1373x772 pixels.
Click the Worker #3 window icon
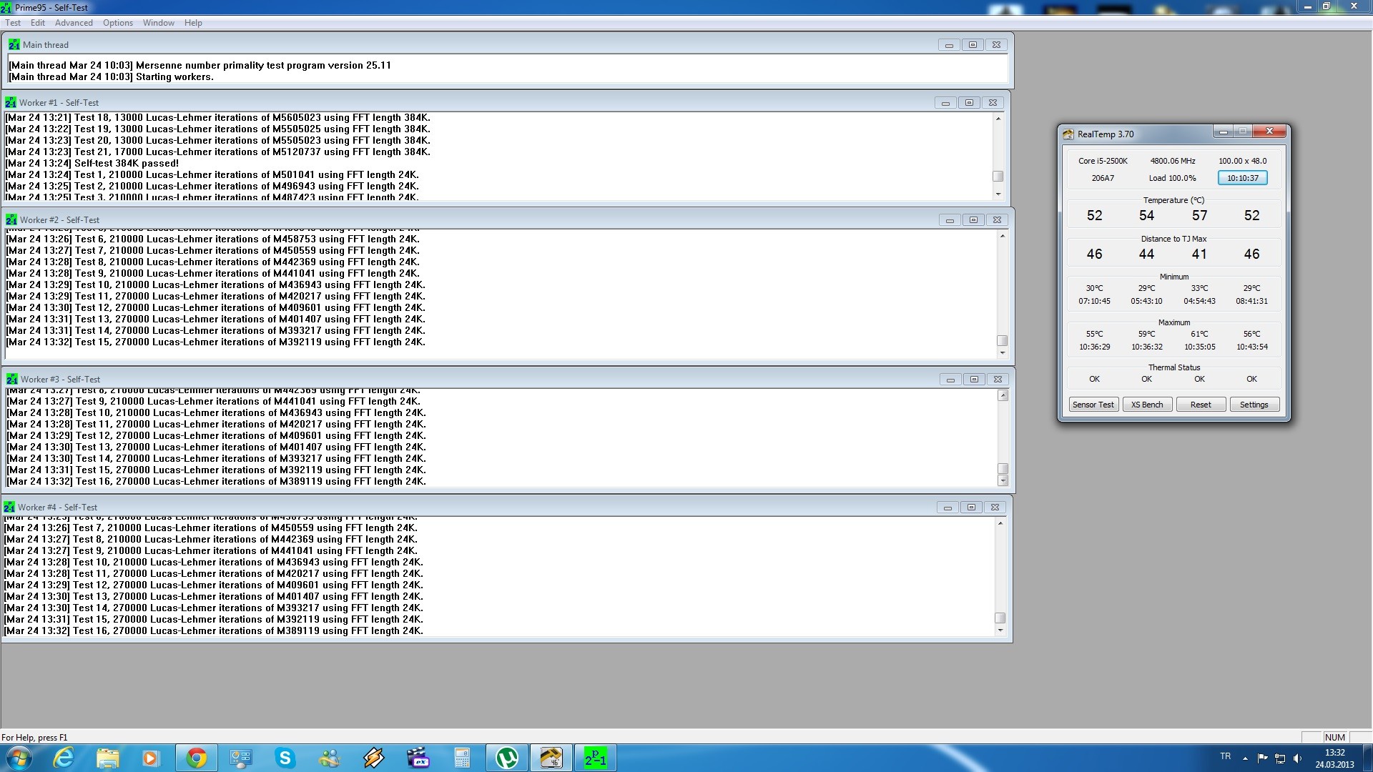pos(12,379)
